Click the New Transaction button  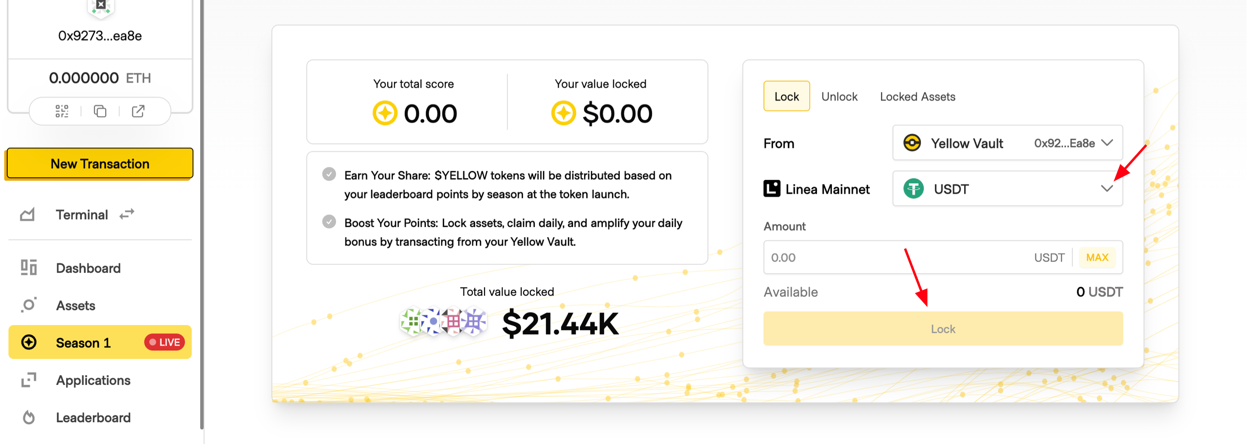(99, 164)
